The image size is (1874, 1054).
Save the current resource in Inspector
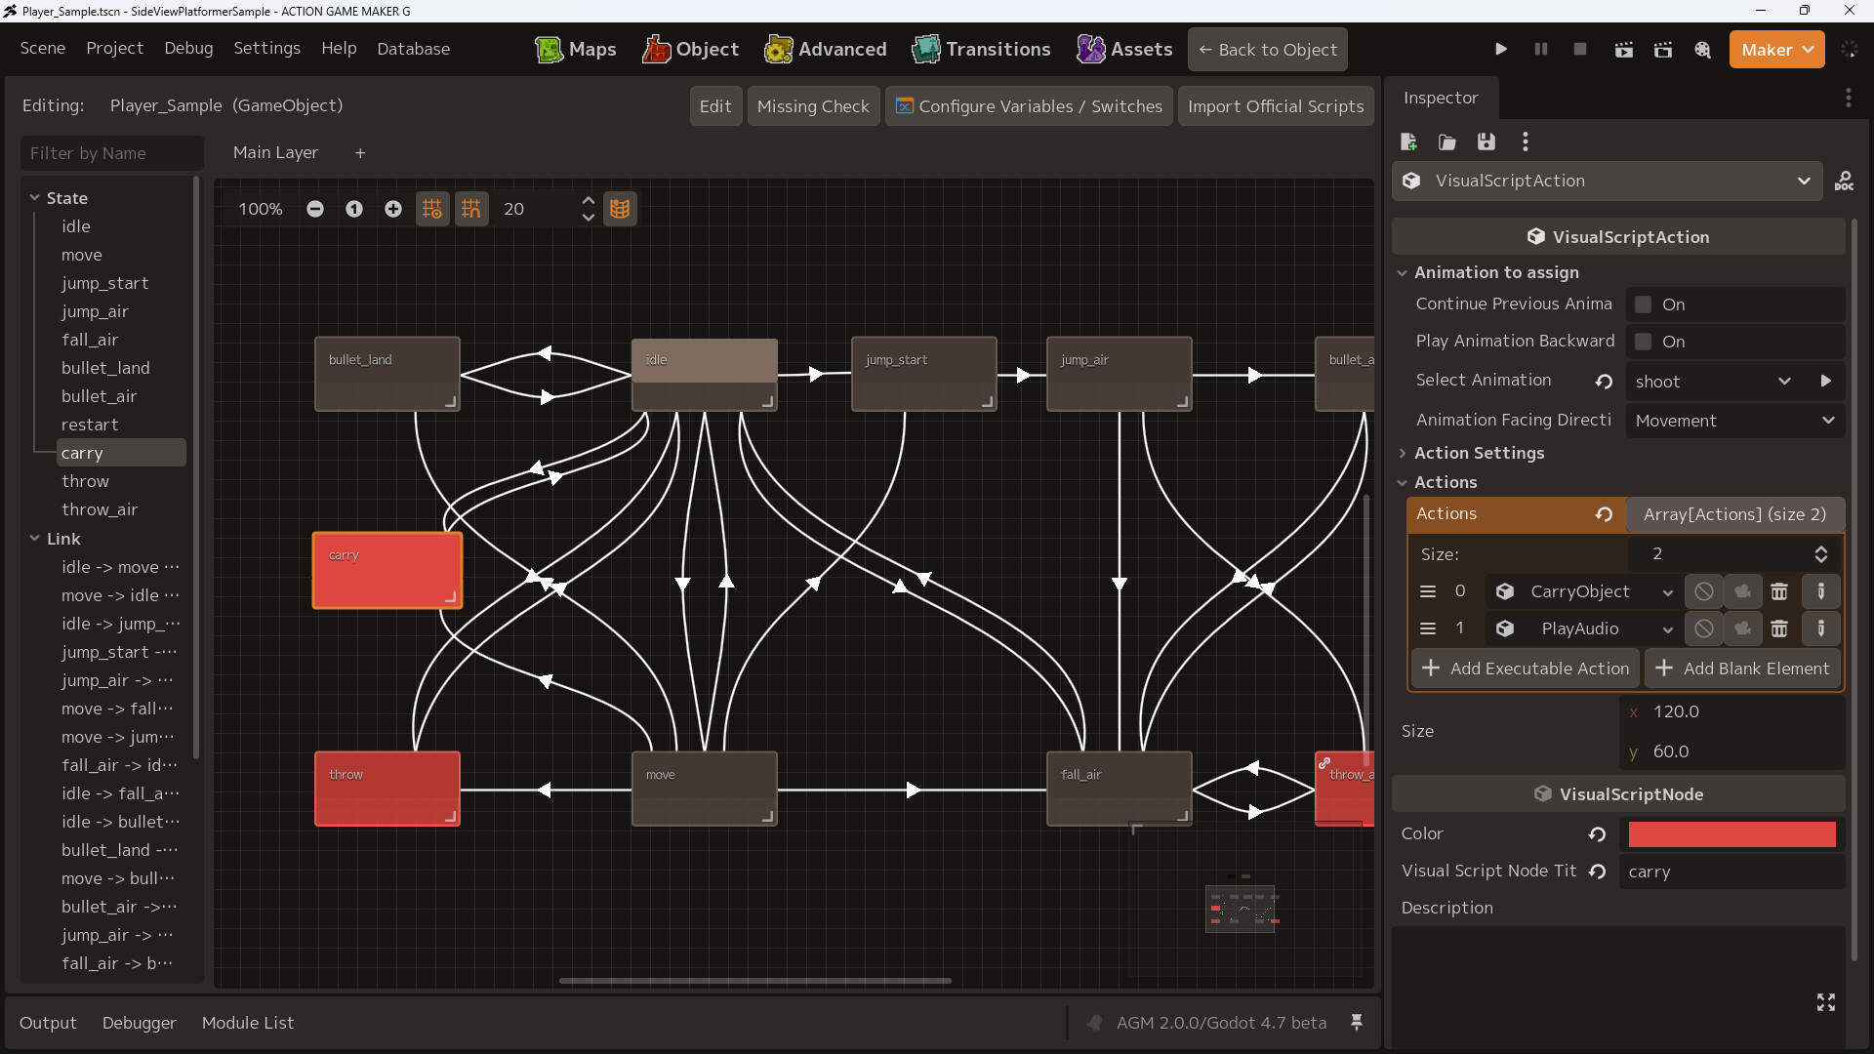point(1487,142)
